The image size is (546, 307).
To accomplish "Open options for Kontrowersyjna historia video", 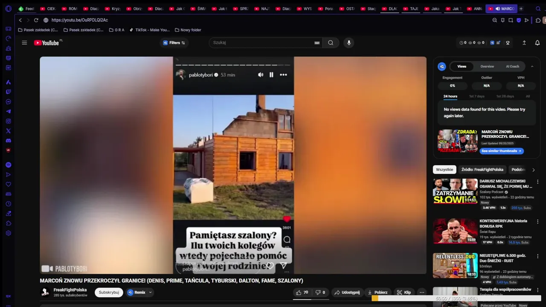I will (x=537, y=222).
